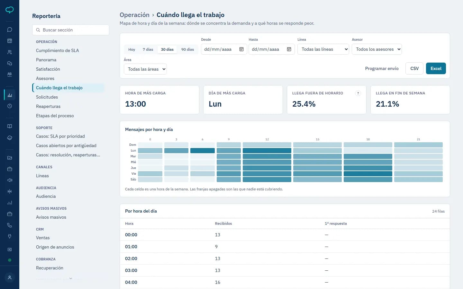Open the phone handset icon in the sidebar

click(x=10, y=225)
